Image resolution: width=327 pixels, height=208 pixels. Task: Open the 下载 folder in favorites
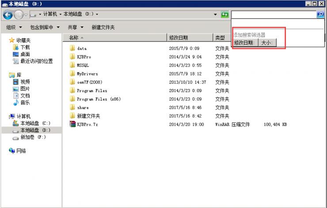[x=25, y=47]
